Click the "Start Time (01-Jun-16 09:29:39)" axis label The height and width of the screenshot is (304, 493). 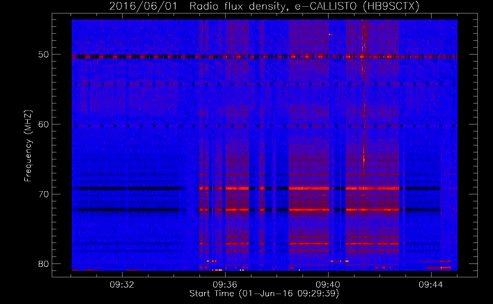264,294
